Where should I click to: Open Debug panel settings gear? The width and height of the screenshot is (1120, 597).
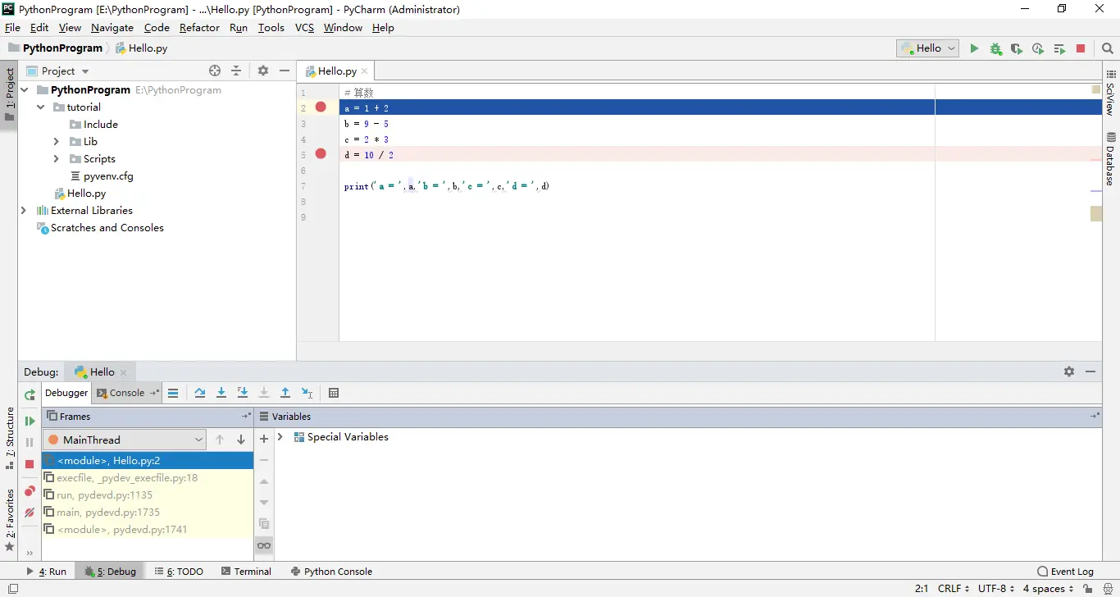click(x=1069, y=371)
